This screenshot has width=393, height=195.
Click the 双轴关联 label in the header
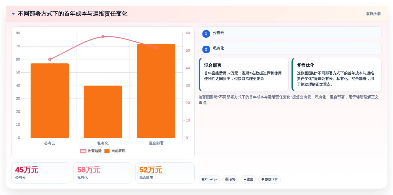click(373, 14)
